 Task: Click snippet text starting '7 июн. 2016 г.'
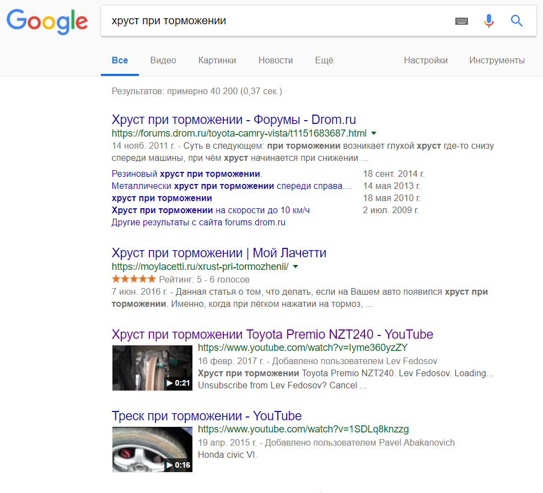pos(299,298)
